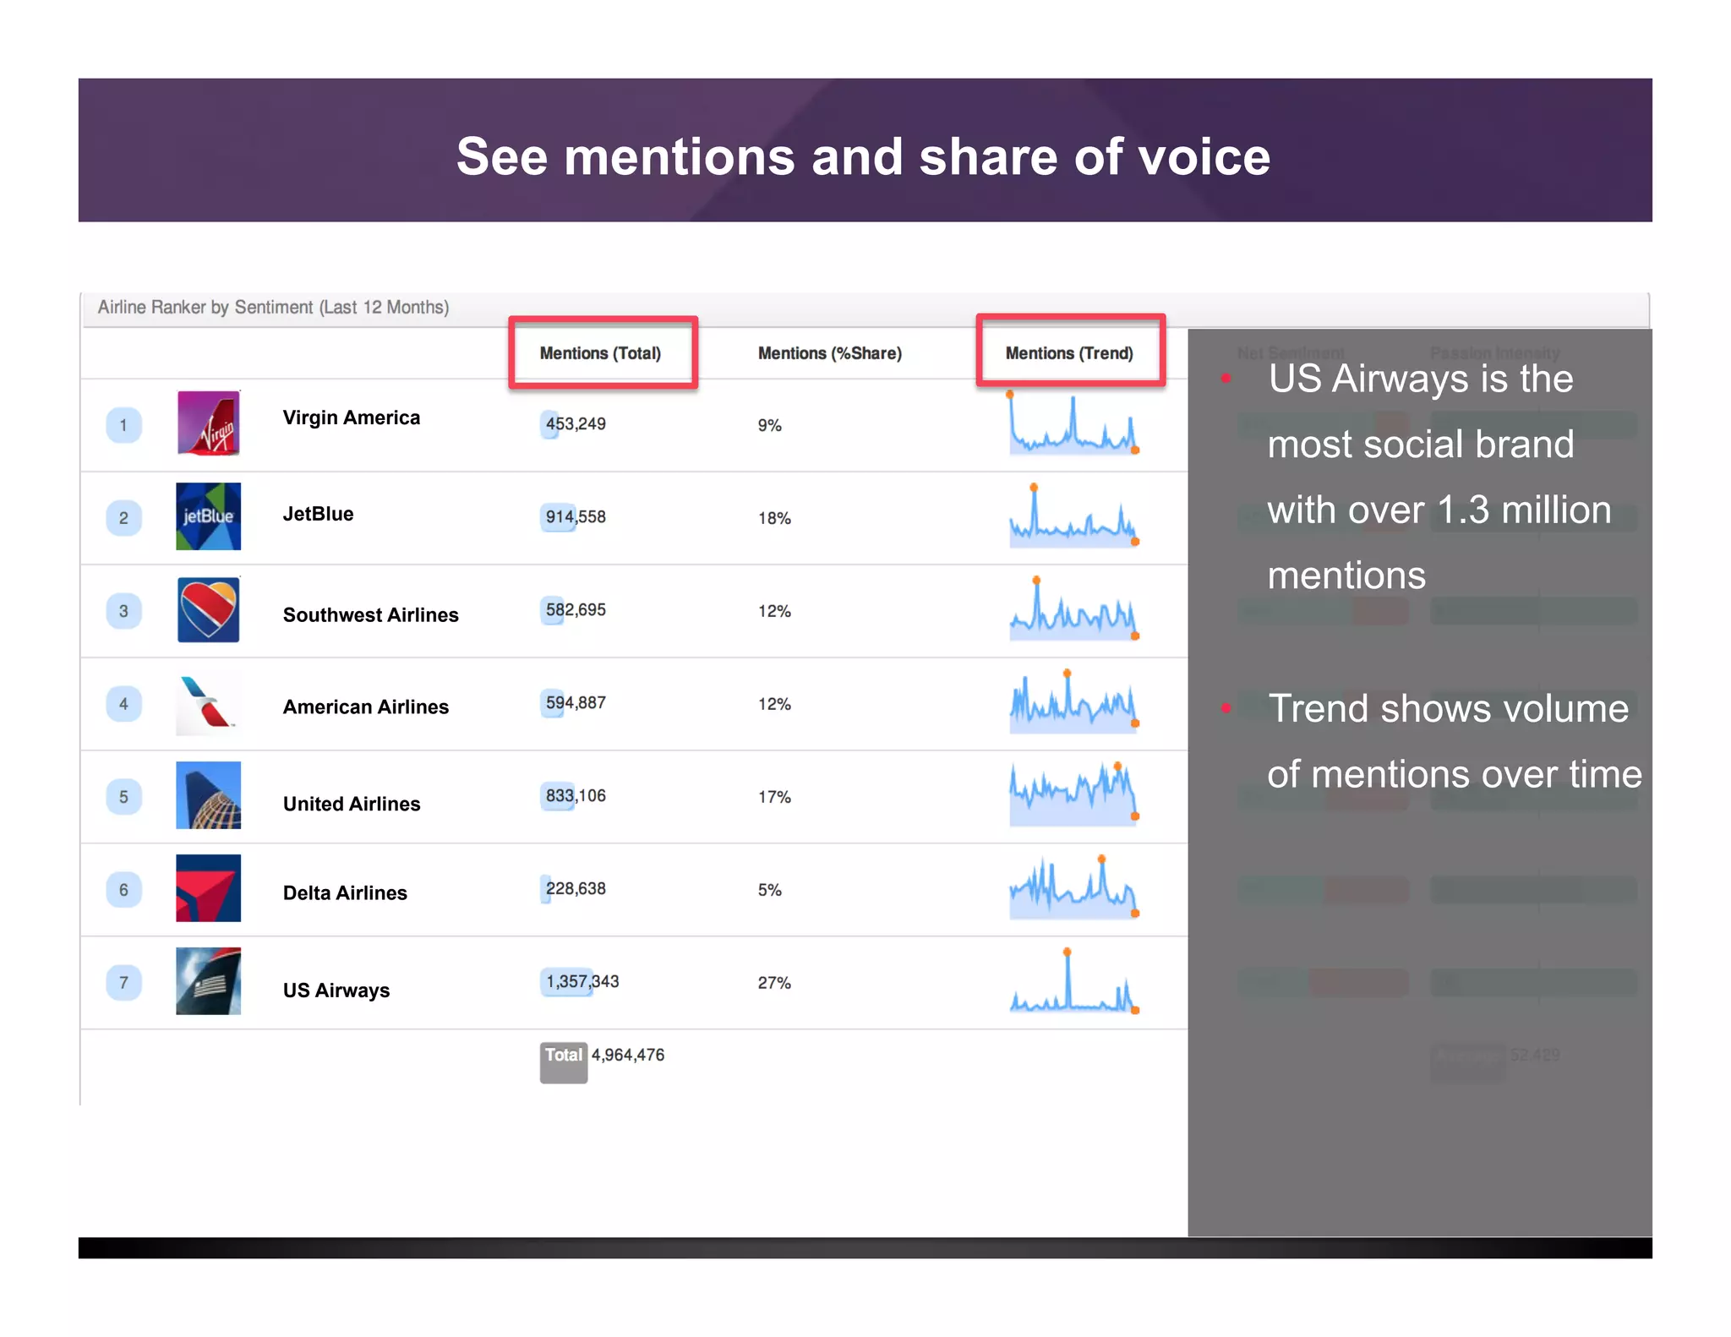Sort by Mentions (%Share) column header
Image resolution: width=1731 pixels, height=1337 pixels.
tap(830, 353)
